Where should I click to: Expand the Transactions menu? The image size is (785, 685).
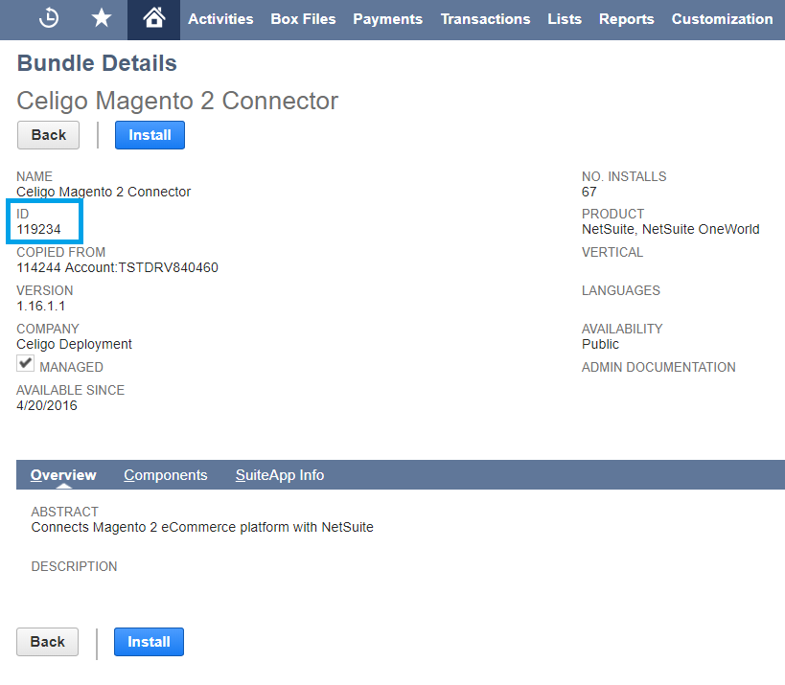click(485, 19)
